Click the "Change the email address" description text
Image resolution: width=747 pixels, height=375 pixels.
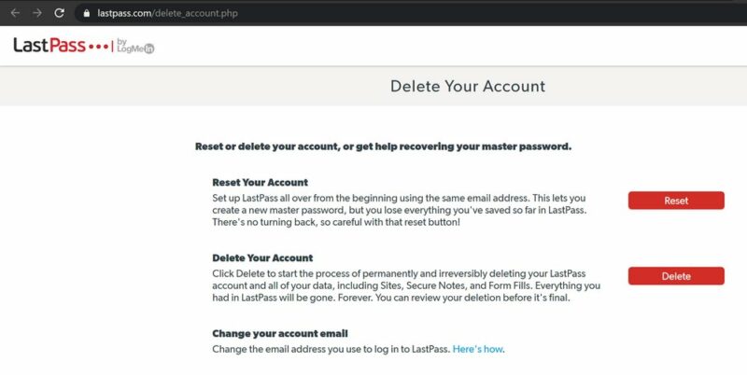click(331, 349)
